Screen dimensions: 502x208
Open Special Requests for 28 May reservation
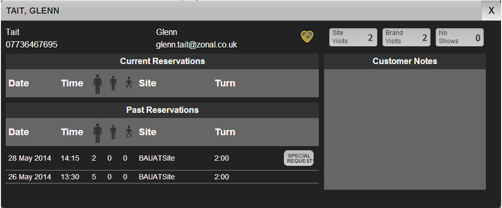coord(299,158)
